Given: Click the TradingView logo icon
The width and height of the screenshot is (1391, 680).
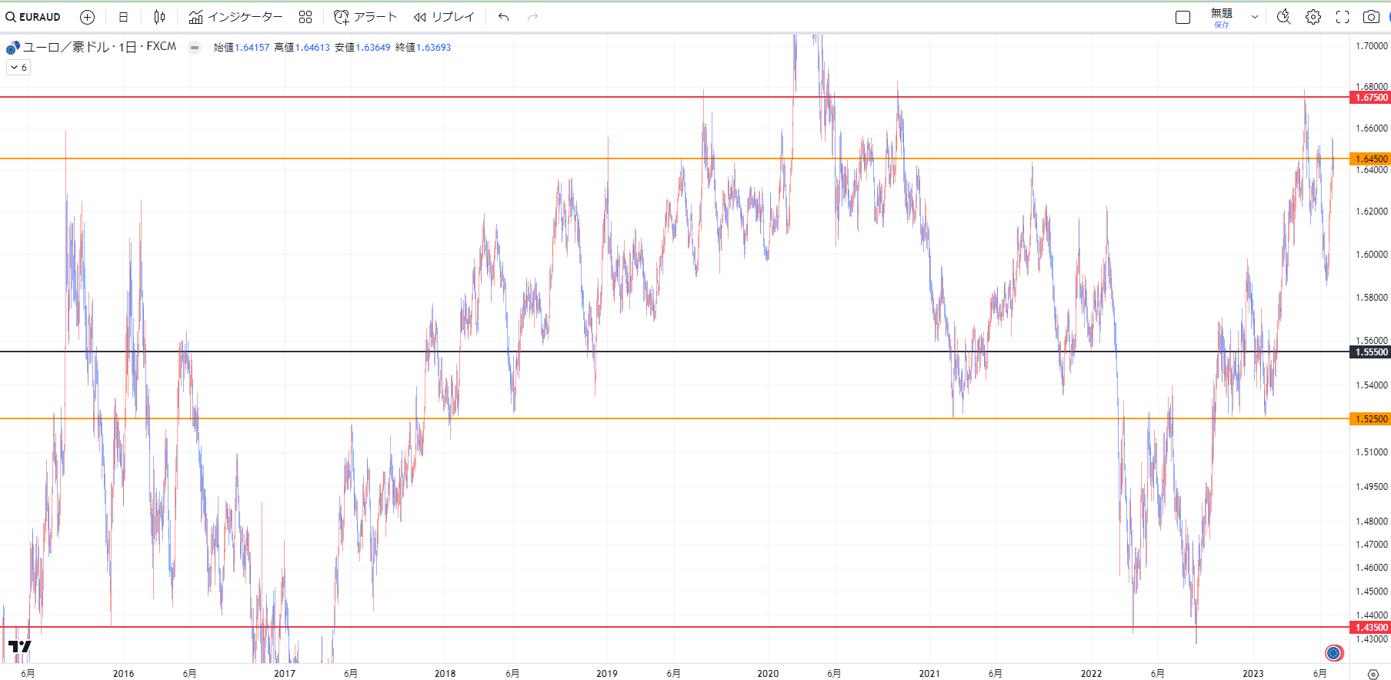Looking at the screenshot, I should (20, 646).
